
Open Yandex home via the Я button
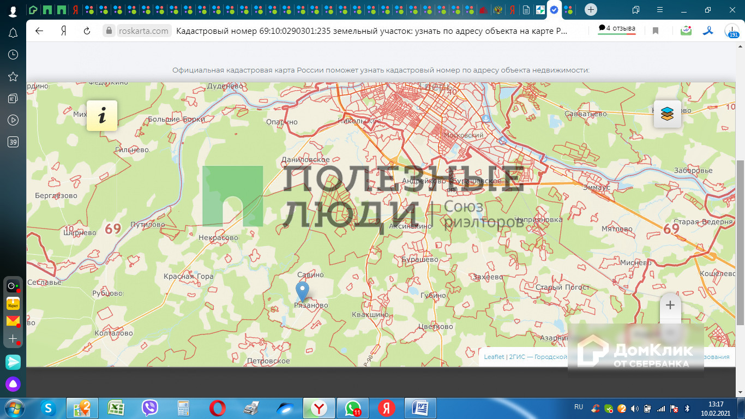(x=63, y=31)
